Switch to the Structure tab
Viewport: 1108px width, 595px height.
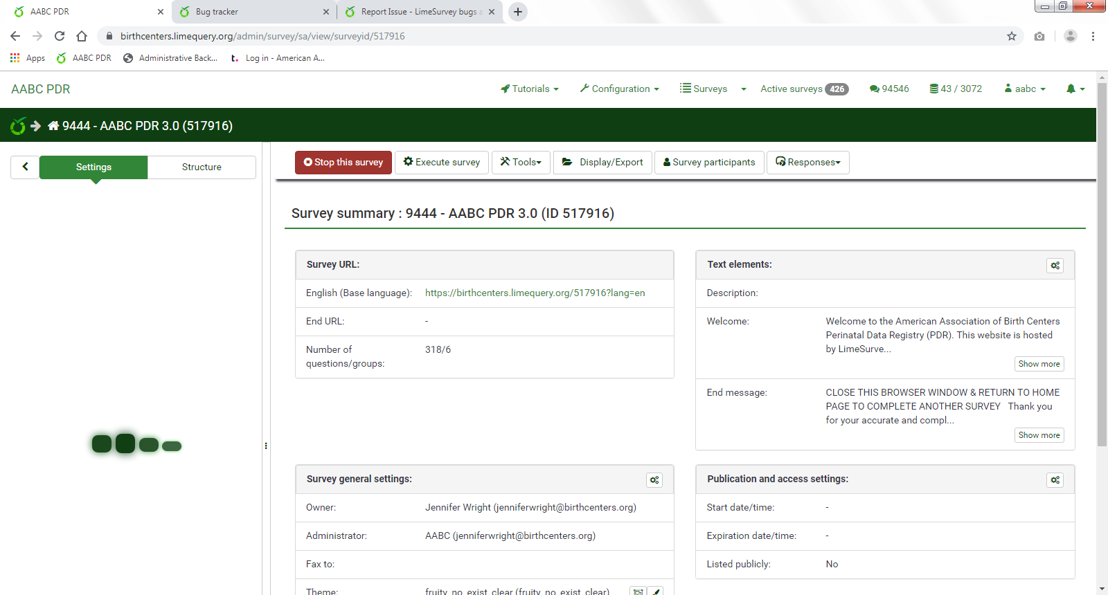[202, 167]
